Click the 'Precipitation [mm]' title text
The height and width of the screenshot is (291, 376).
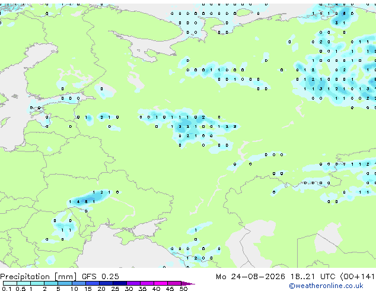tap(39, 277)
